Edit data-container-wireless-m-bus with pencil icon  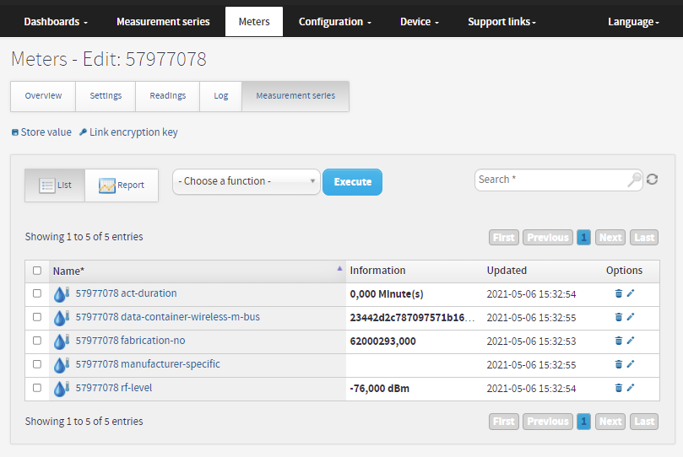631,317
